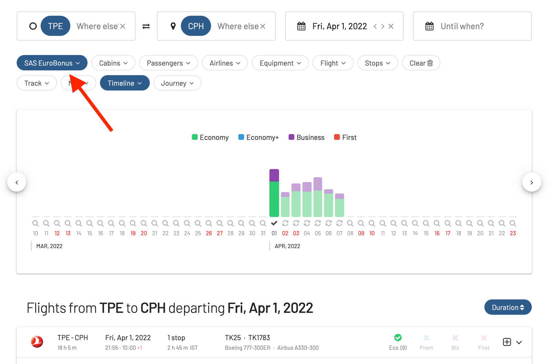Select First cabin on TK25 flight
The image size is (551, 364).
pyautogui.click(x=484, y=342)
